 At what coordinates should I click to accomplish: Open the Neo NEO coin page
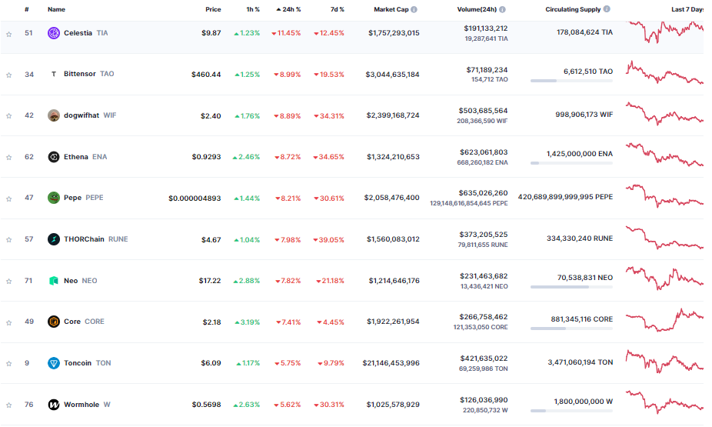(81, 281)
